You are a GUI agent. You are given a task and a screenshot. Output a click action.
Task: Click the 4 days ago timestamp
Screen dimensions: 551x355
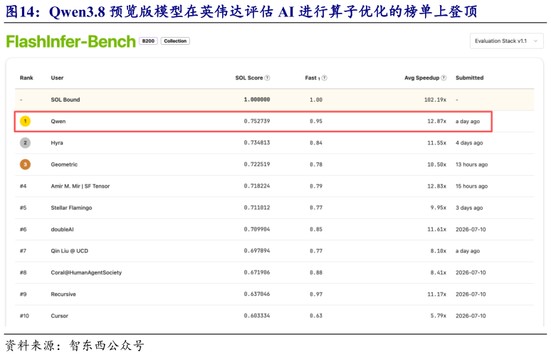469,143
